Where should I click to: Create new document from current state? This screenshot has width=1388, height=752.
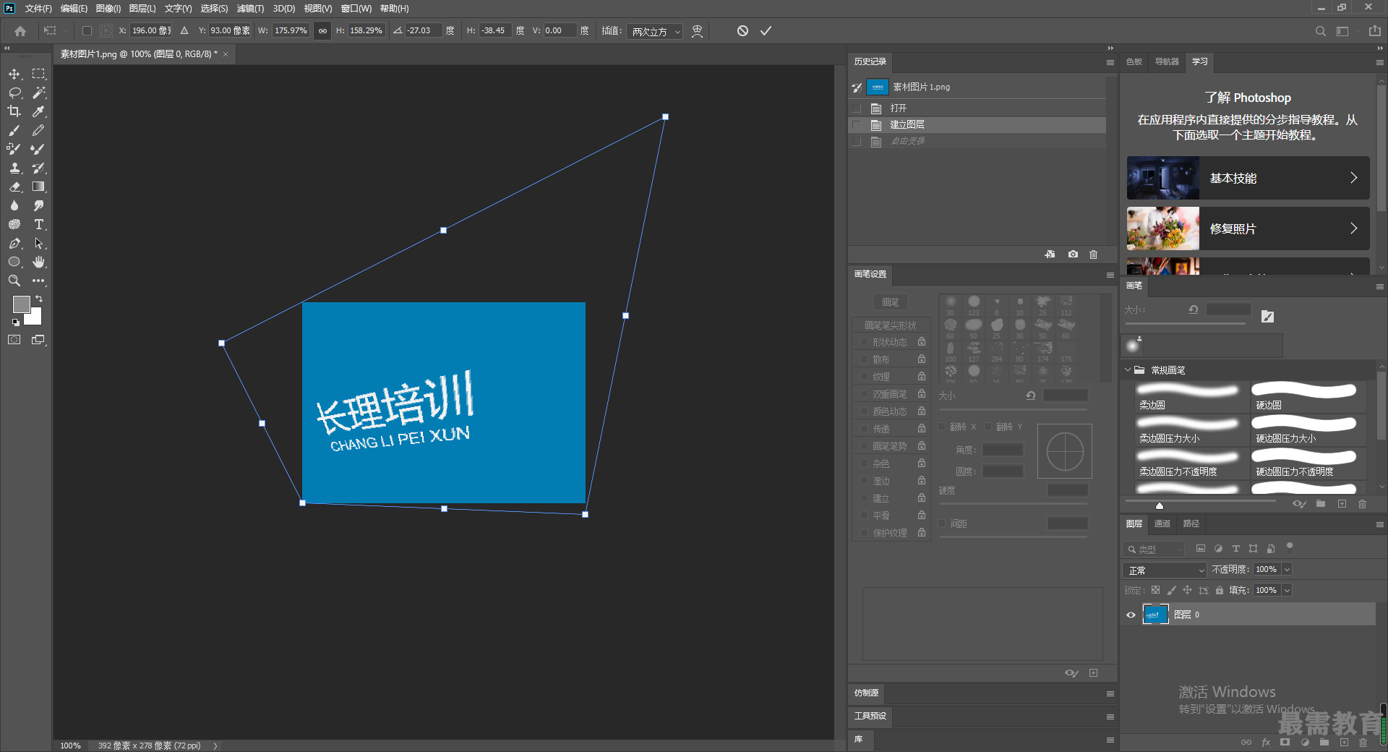pos(1050,255)
